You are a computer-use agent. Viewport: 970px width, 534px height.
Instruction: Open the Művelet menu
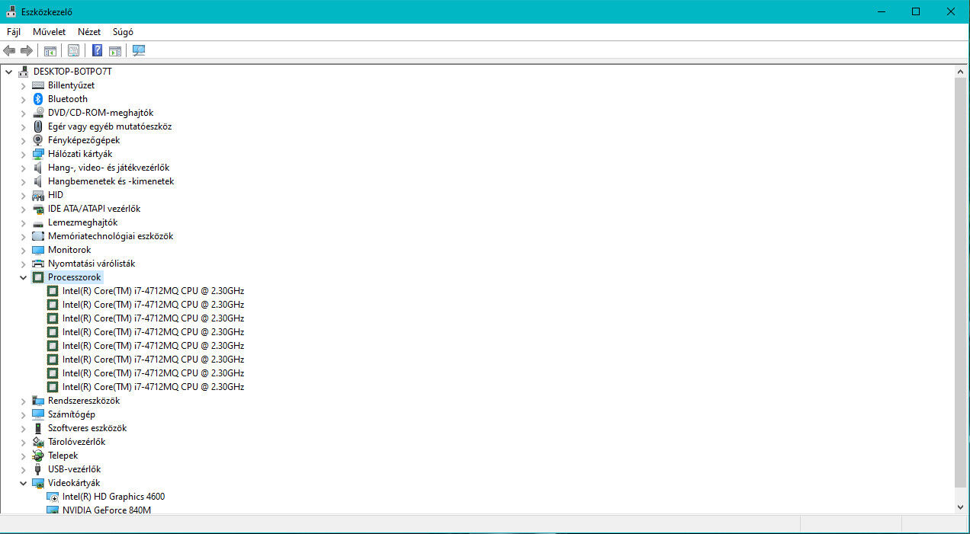pos(50,32)
